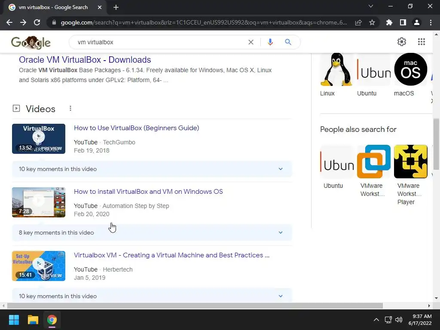Click the vertical scrollbar thumb
The image size is (440, 330).
(x=436, y=144)
